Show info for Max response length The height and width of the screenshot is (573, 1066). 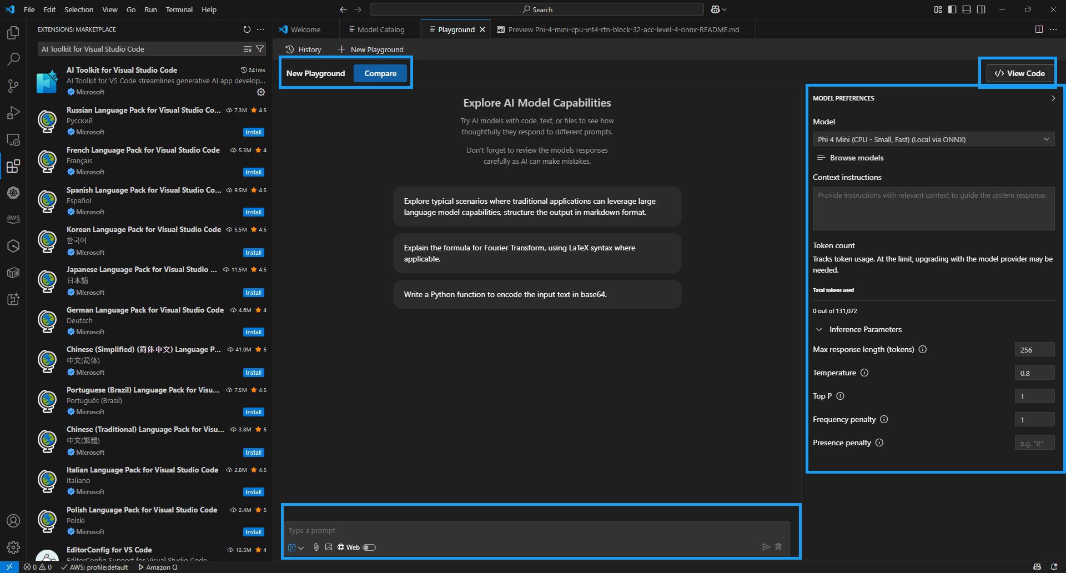pos(923,349)
